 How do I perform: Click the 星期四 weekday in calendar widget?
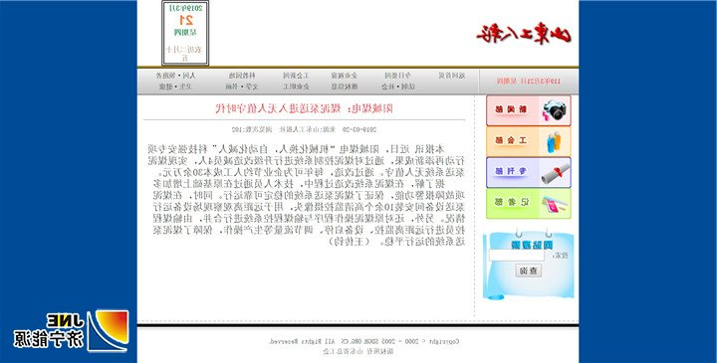pos(185,33)
